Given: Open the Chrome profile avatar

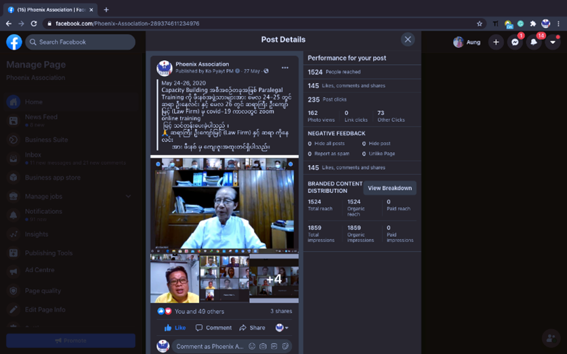Looking at the screenshot, I should [x=546, y=24].
